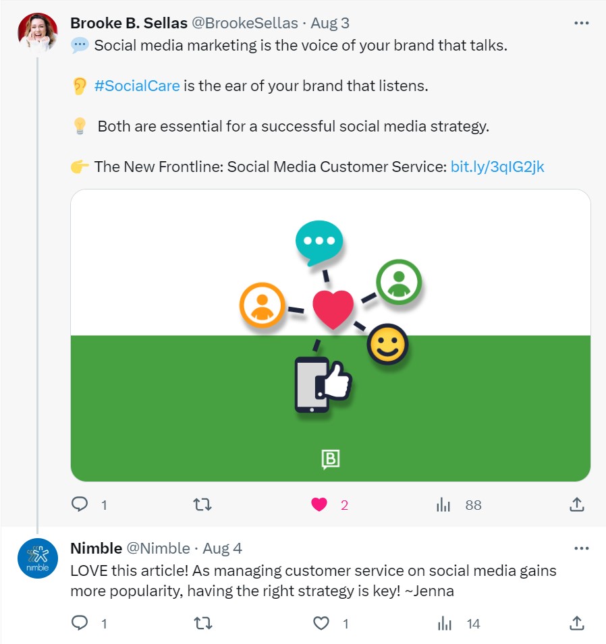Reply to Nimble's comment
The width and height of the screenshot is (606, 644).
point(80,624)
